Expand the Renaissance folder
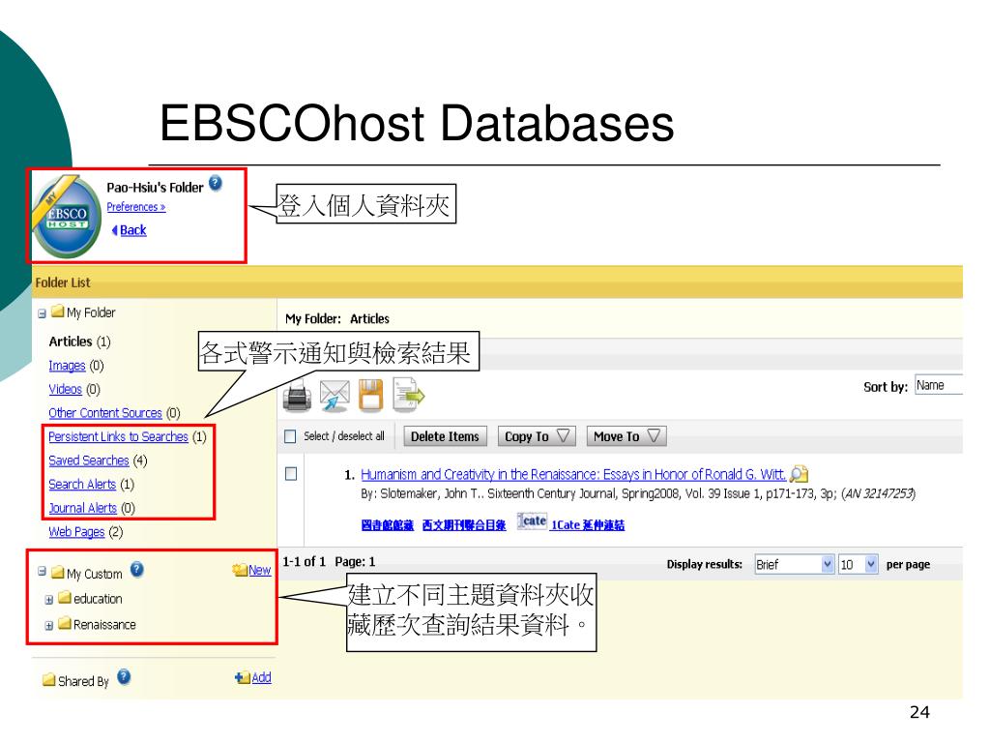The image size is (990, 743). click(49, 626)
